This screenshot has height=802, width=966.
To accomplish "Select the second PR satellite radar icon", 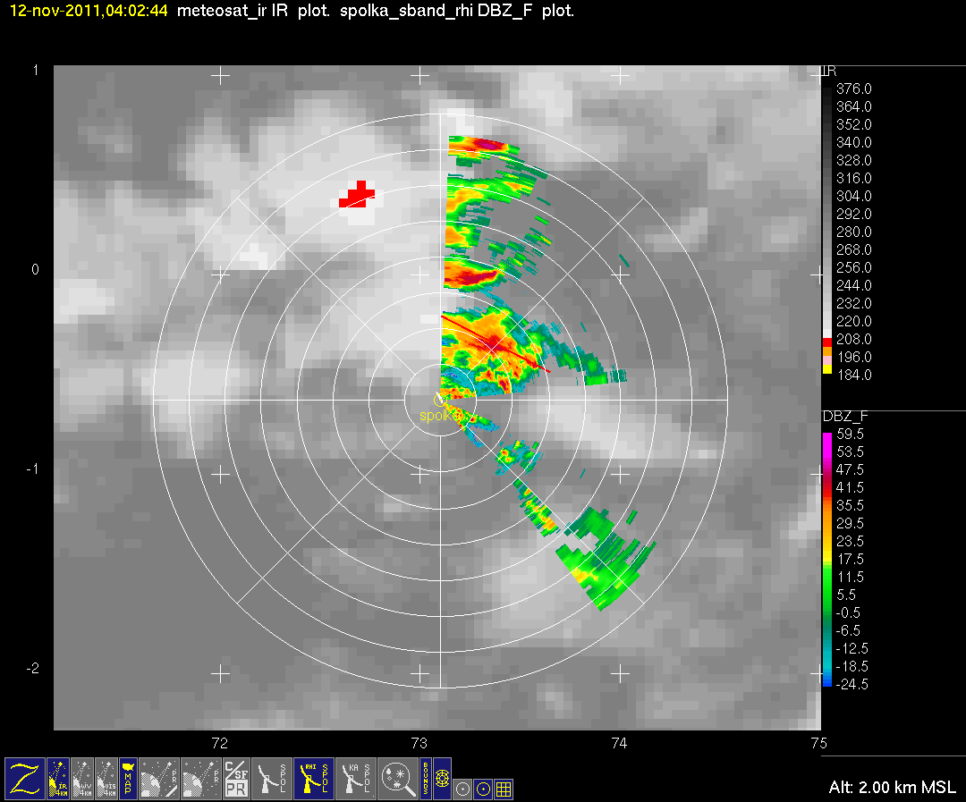I will pyautogui.click(x=201, y=779).
